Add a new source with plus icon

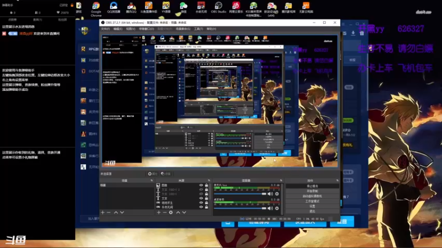coord(159,213)
